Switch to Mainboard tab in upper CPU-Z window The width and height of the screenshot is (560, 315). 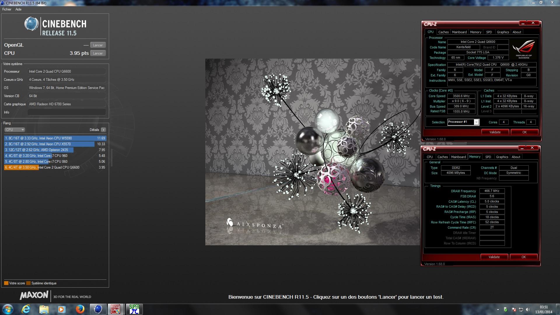[459, 32]
